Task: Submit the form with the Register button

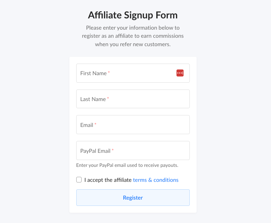Action: [x=133, y=198]
